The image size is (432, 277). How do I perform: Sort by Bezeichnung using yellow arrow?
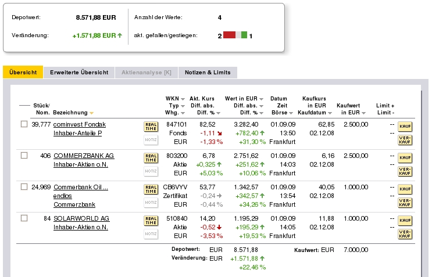pos(91,113)
